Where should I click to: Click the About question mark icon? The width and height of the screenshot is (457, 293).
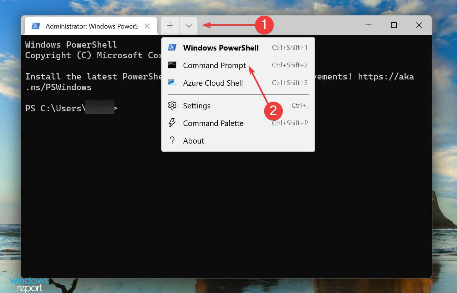pyautogui.click(x=172, y=141)
